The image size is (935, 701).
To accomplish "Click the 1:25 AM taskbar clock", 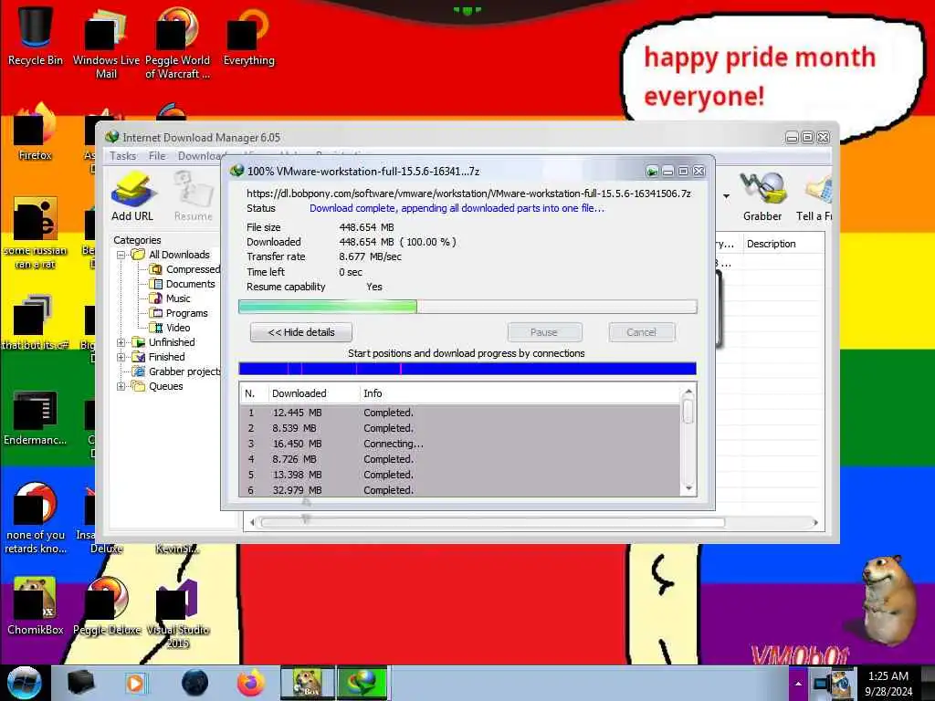I will click(x=888, y=676).
